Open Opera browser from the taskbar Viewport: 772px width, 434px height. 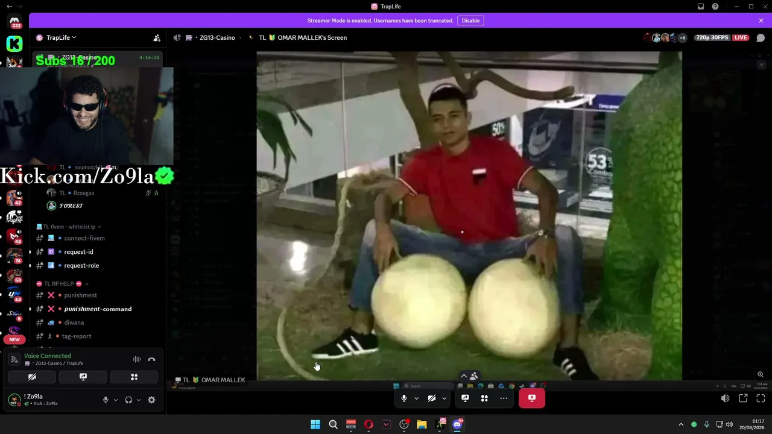[369, 424]
